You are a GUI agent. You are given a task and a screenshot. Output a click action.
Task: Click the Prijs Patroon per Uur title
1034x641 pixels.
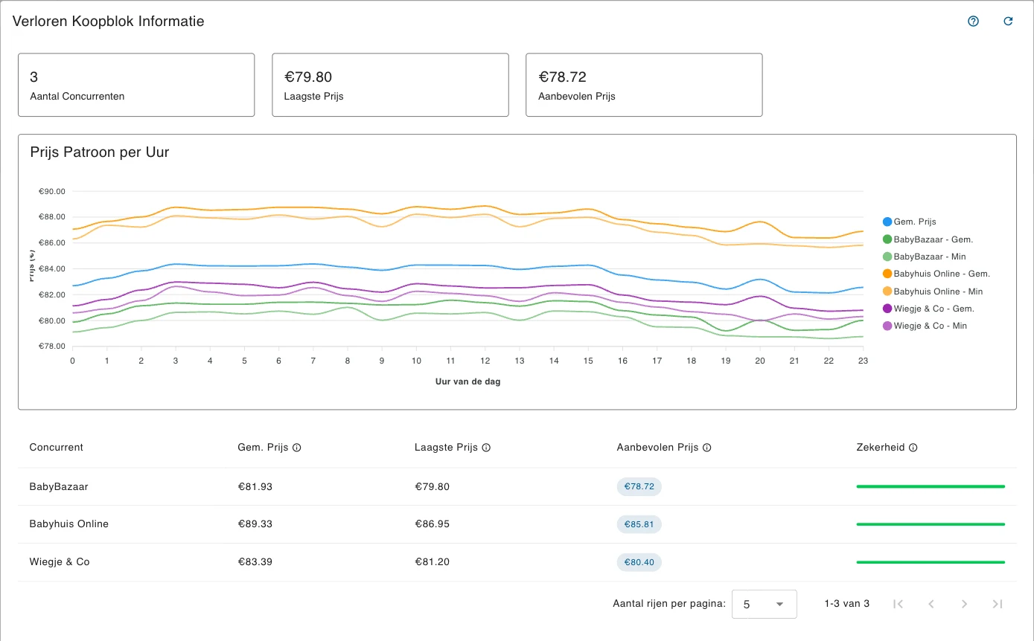tap(100, 153)
